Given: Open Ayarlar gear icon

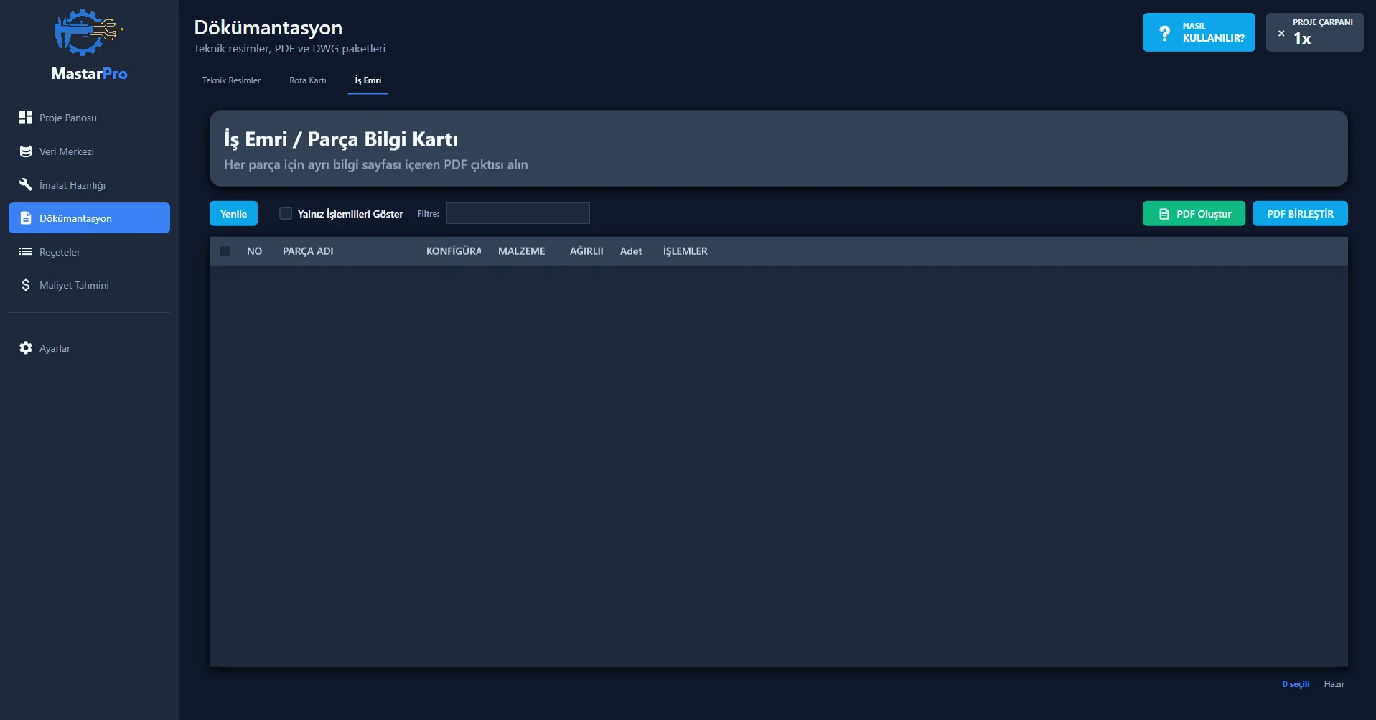Looking at the screenshot, I should 26,348.
